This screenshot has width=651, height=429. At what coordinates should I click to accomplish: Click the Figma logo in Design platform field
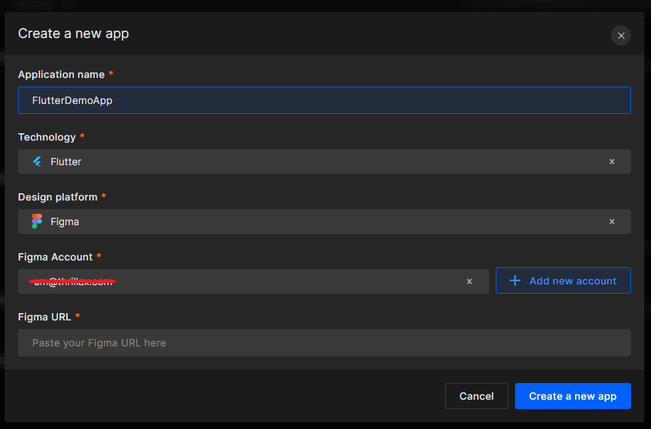click(x=37, y=221)
